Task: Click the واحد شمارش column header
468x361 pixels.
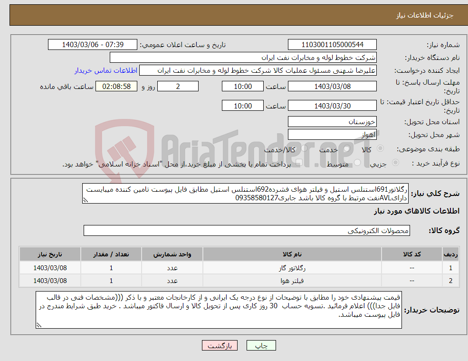Action: [172, 254]
